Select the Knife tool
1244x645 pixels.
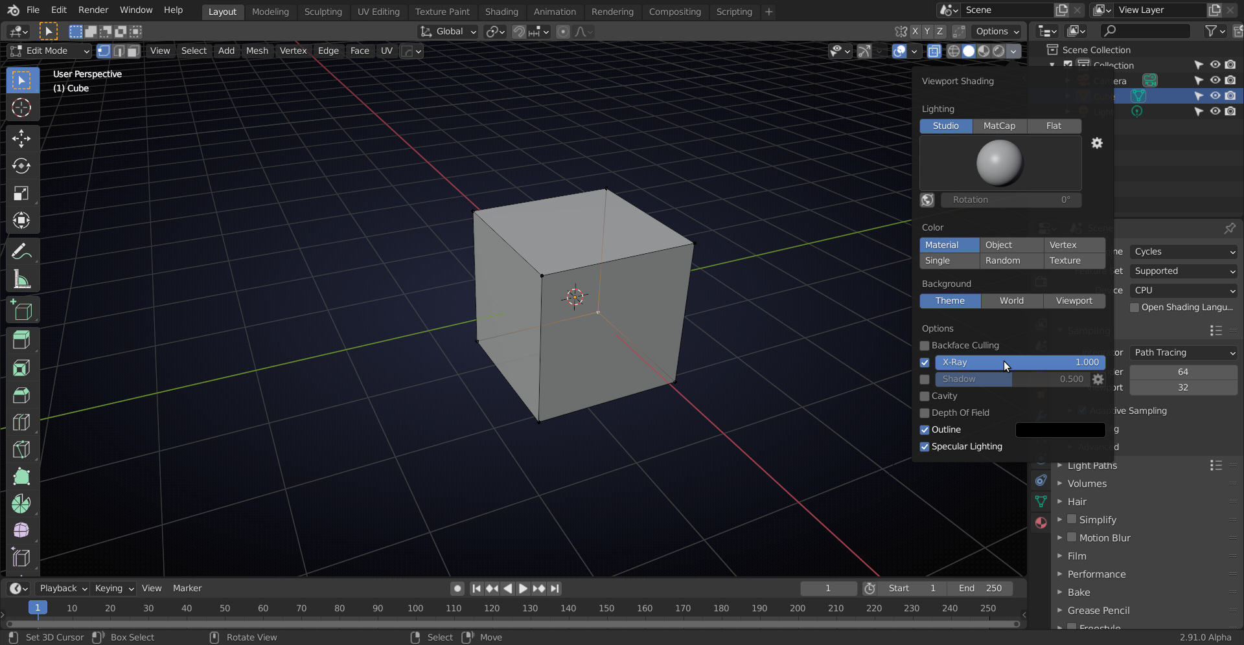[x=21, y=449]
